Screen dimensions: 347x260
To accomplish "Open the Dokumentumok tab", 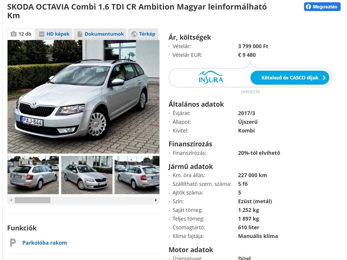I will pyautogui.click(x=100, y=34).
